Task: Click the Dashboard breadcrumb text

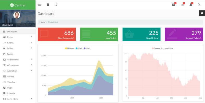Action: (53, 22)
